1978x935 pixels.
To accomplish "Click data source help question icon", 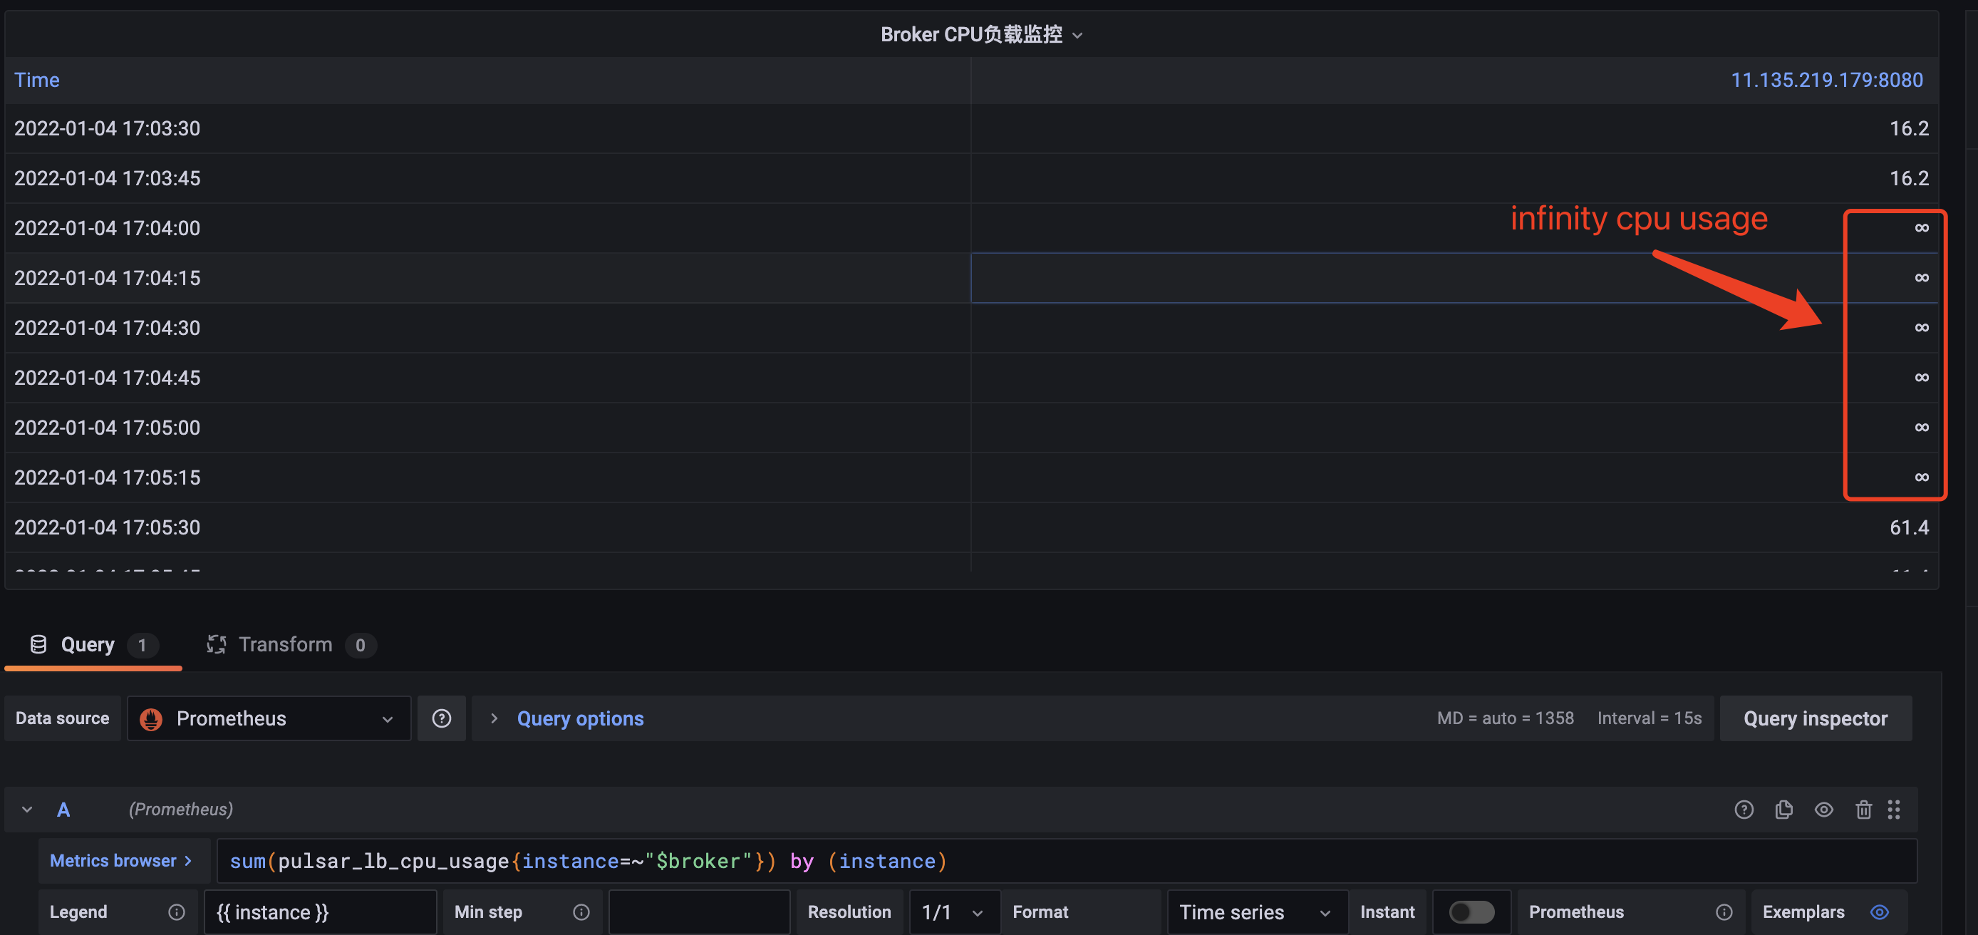I will click(442, 718).
